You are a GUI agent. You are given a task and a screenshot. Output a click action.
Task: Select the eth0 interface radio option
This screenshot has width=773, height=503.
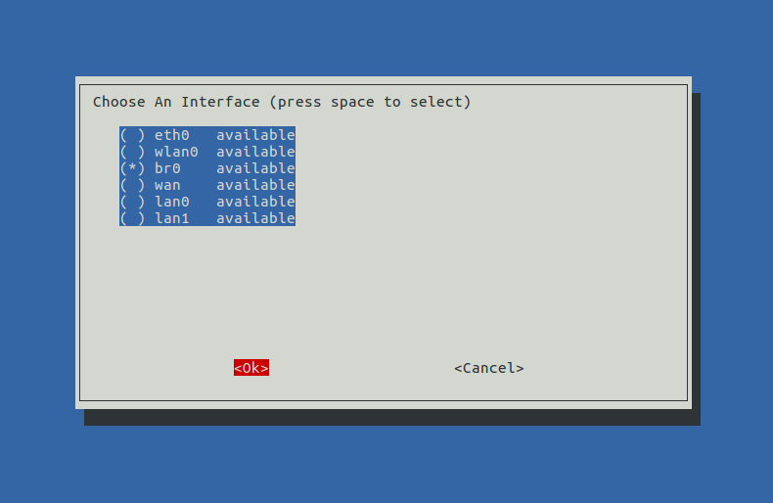click(207, 135)
